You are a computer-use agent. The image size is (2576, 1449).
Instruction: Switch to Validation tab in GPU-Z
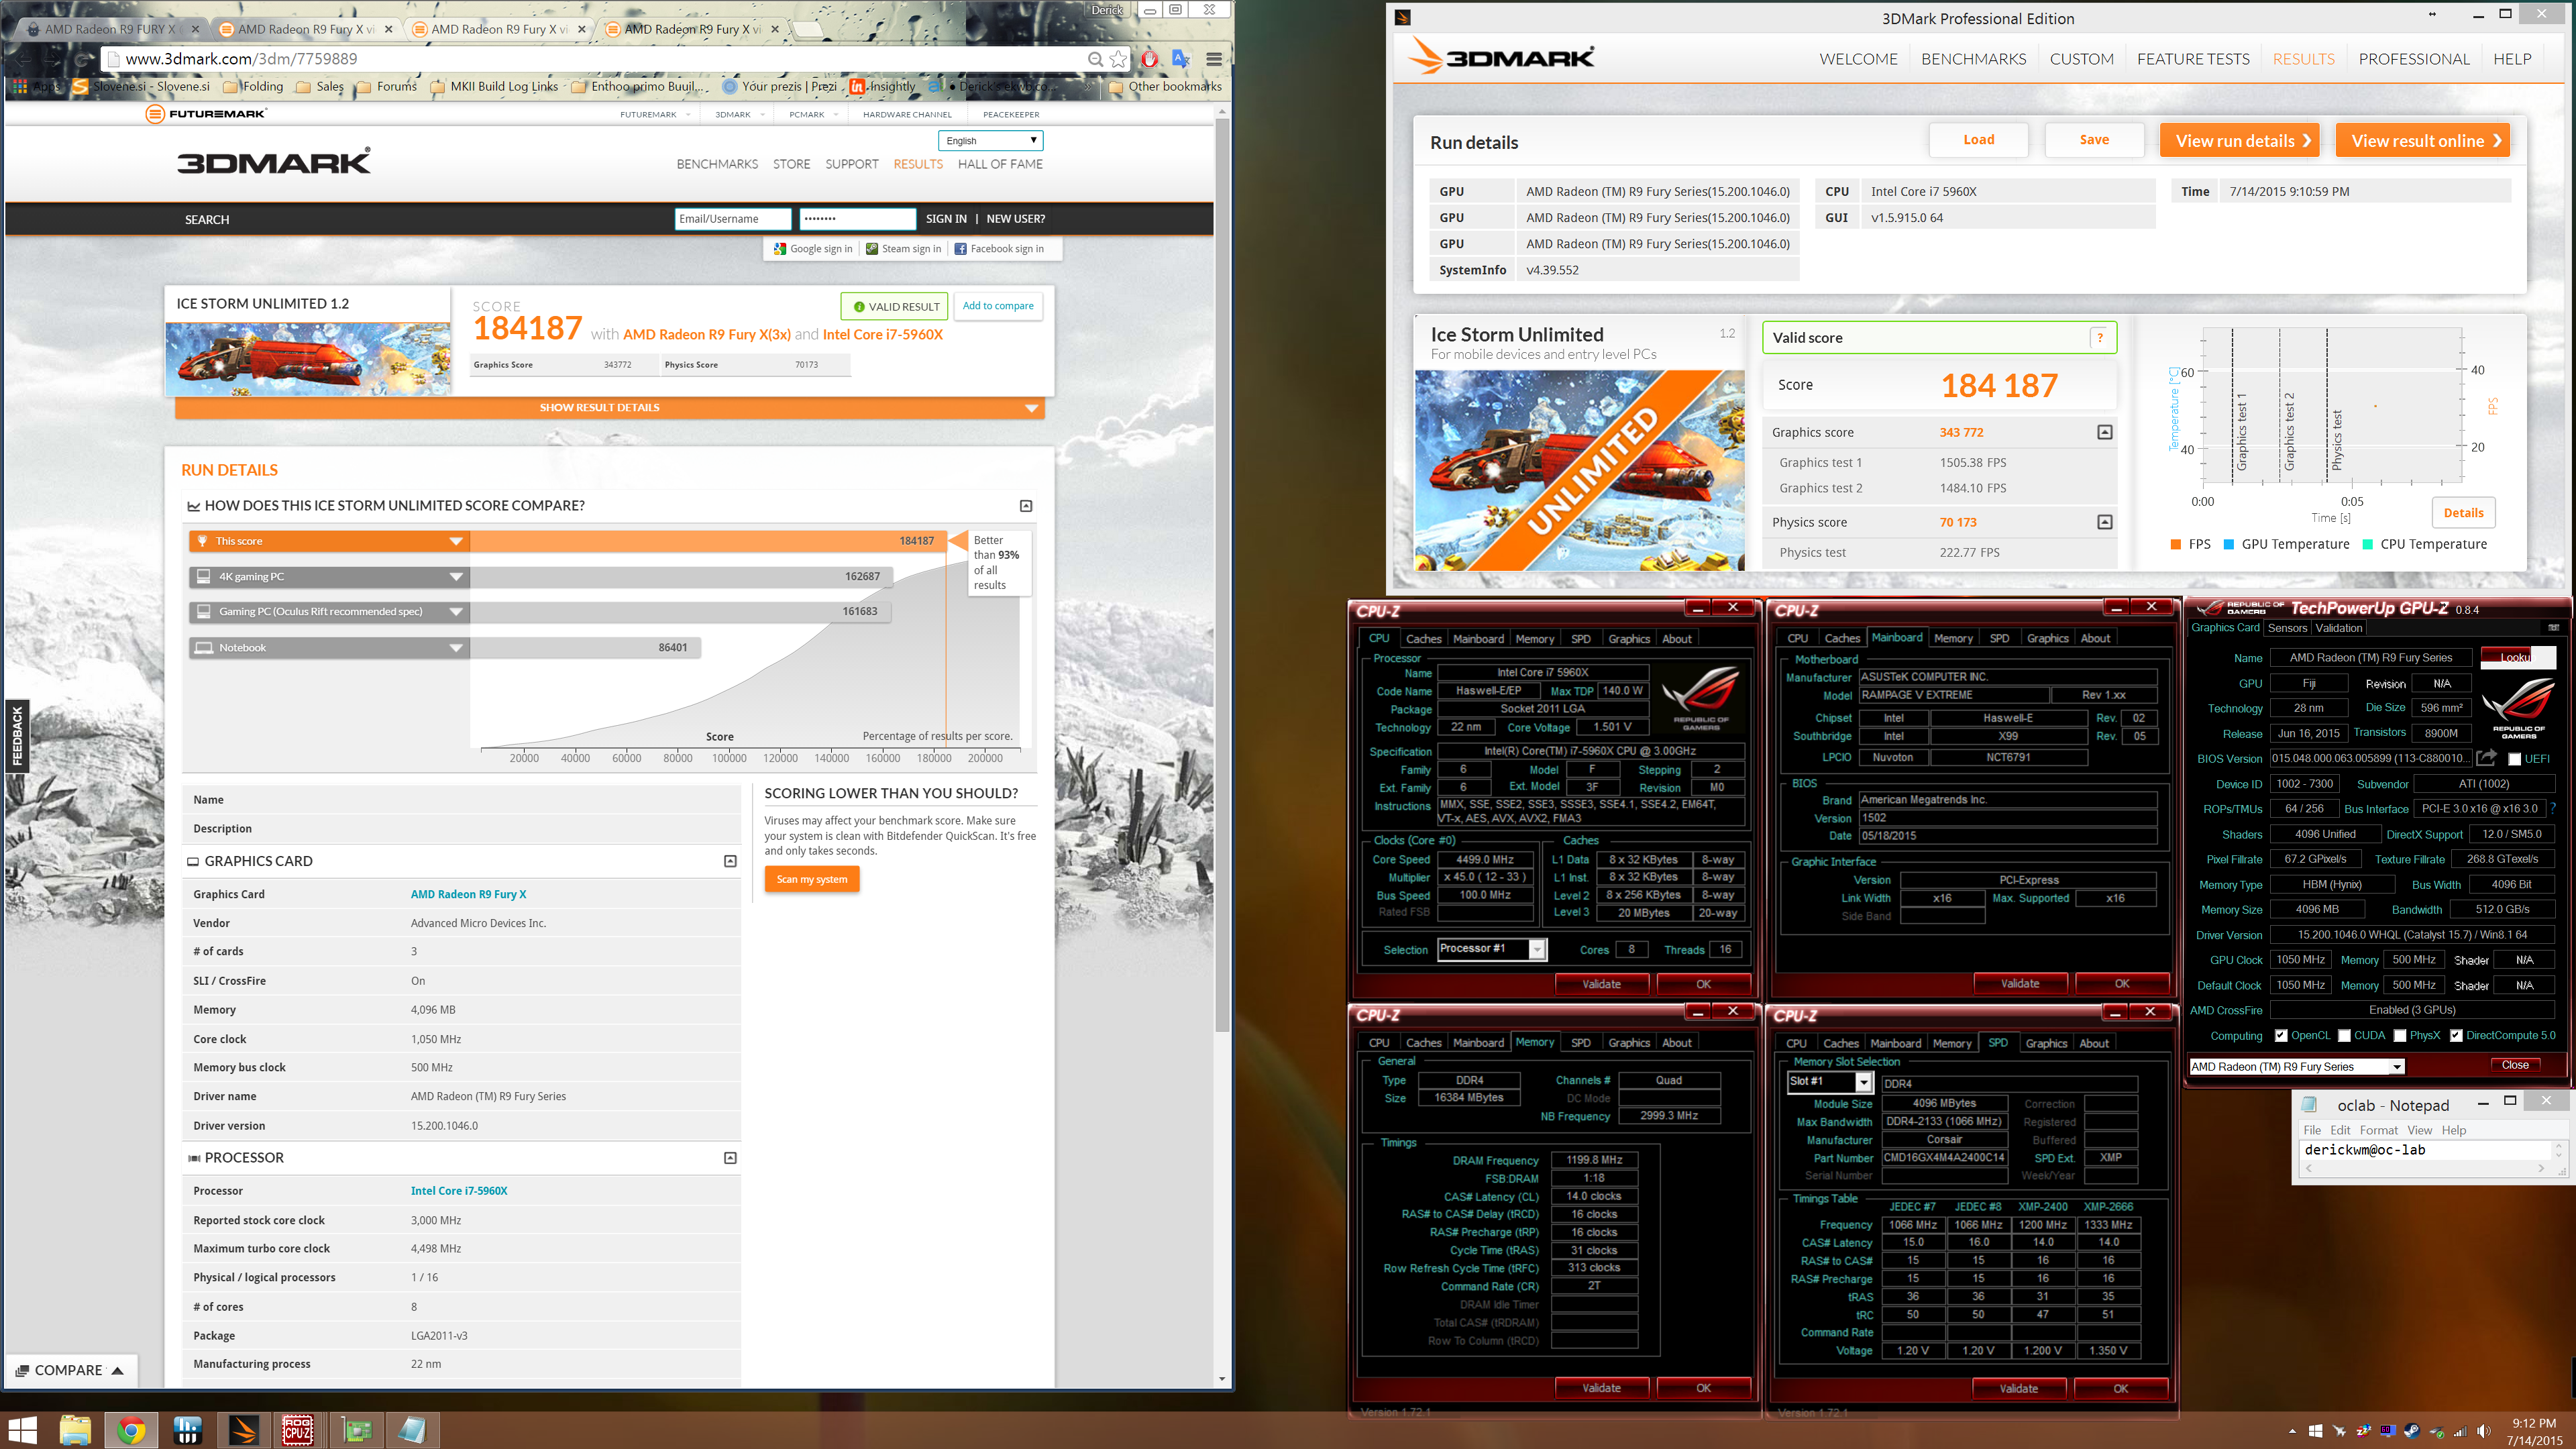(x=2339, y=628)
